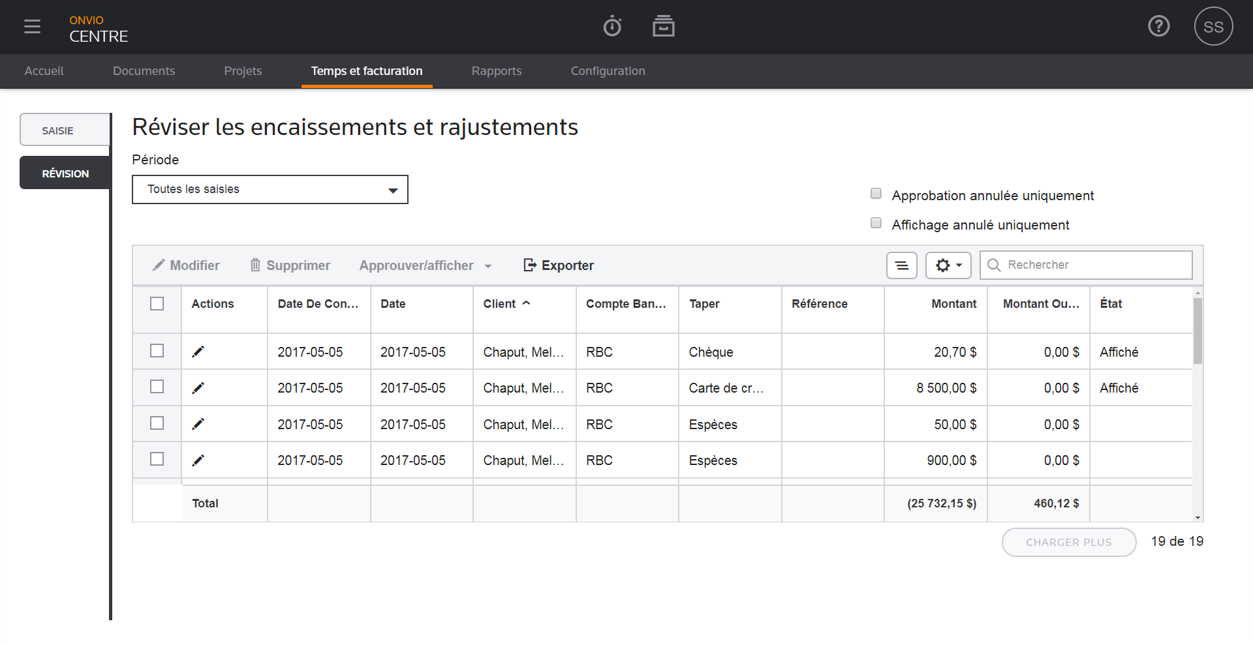The width and height of the screenshot is (1253, 645).
Task: Click Exporter to export the list
Action: coord(559,265)
